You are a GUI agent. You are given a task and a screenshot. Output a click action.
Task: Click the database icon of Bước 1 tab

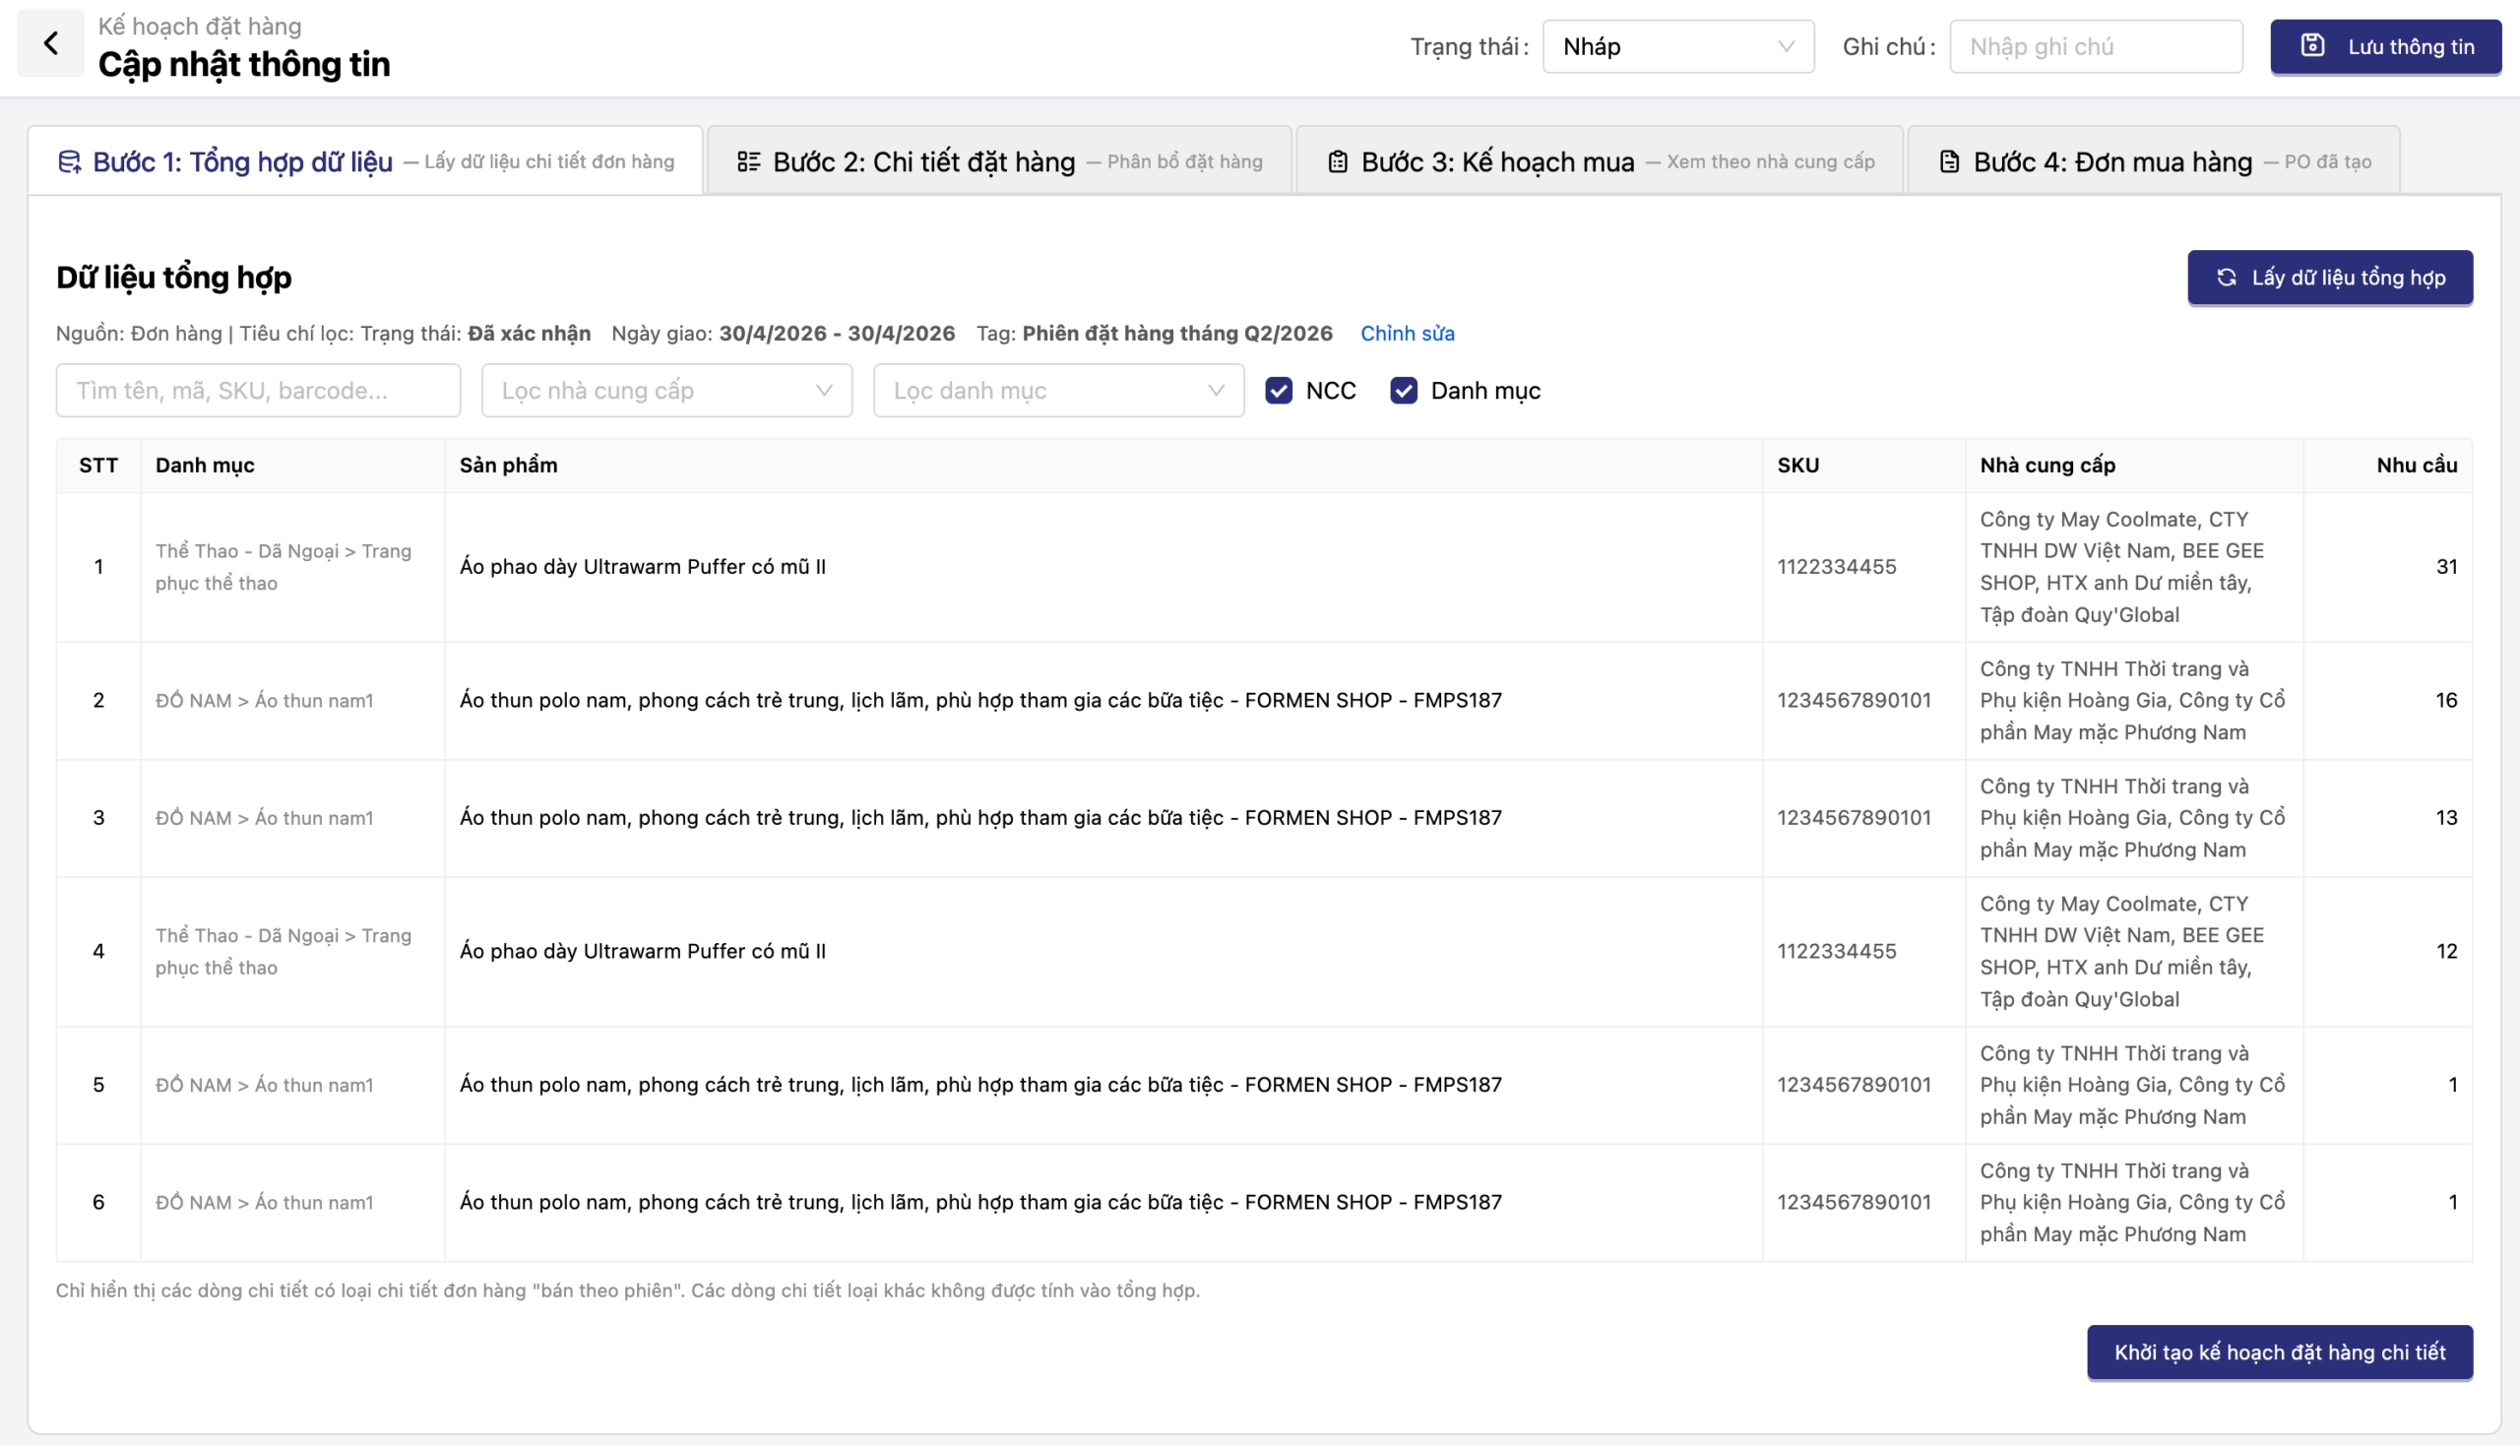(x=70, y=161)
